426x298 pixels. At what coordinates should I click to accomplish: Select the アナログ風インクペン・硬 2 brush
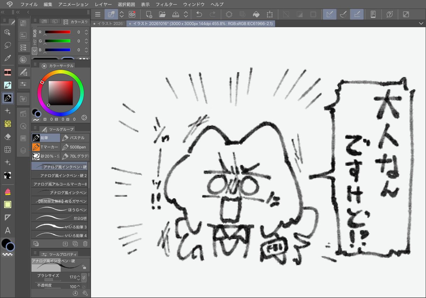(x=59, y=176)
